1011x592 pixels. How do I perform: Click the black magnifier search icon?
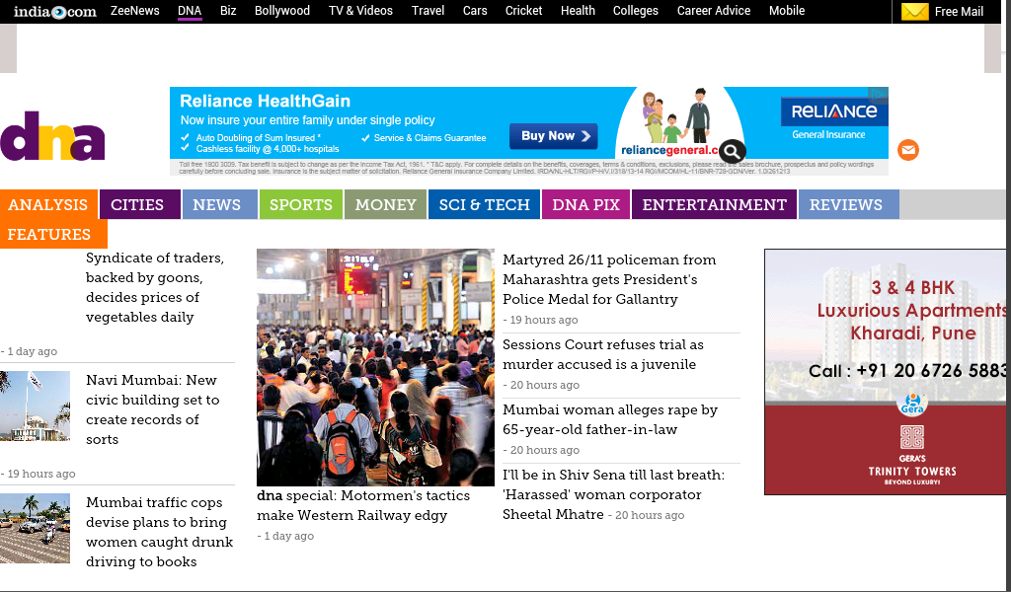point(732,151)
